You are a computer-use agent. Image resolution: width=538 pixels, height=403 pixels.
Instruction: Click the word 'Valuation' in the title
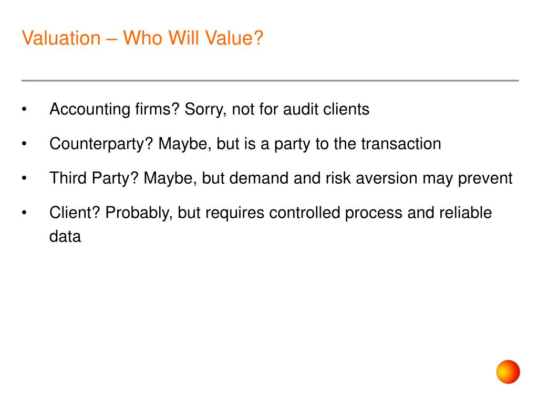[61, 38]
